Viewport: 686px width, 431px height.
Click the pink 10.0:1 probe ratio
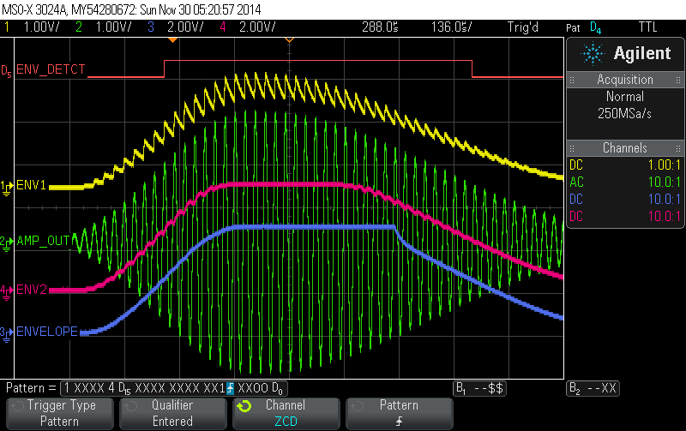click(664, 216)
